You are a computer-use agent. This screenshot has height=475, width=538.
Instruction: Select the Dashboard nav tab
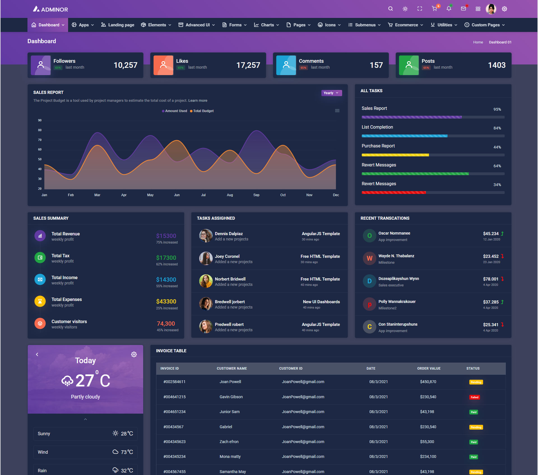48,25
